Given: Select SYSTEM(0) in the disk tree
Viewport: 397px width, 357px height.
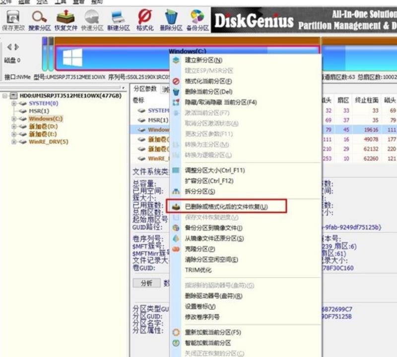Looking at the screenshot, I should [44, 103].
